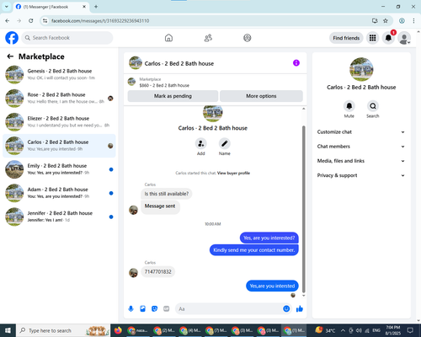Mute the chat via the bell icon
The image size is (421, 337).
[x=349, y=106]
